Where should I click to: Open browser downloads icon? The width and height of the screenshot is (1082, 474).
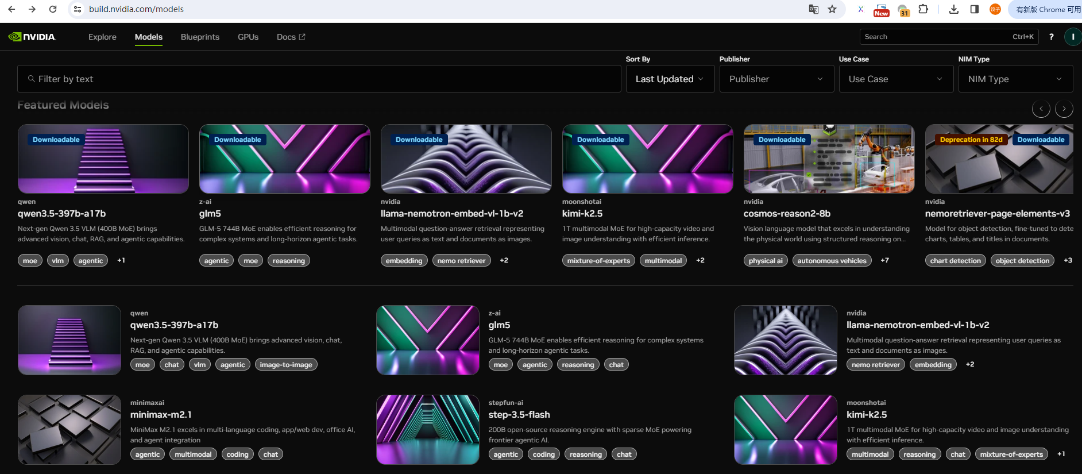point(954,9)
